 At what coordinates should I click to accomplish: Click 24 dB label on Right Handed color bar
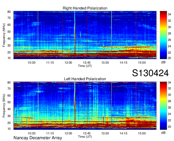pos(169,46)
